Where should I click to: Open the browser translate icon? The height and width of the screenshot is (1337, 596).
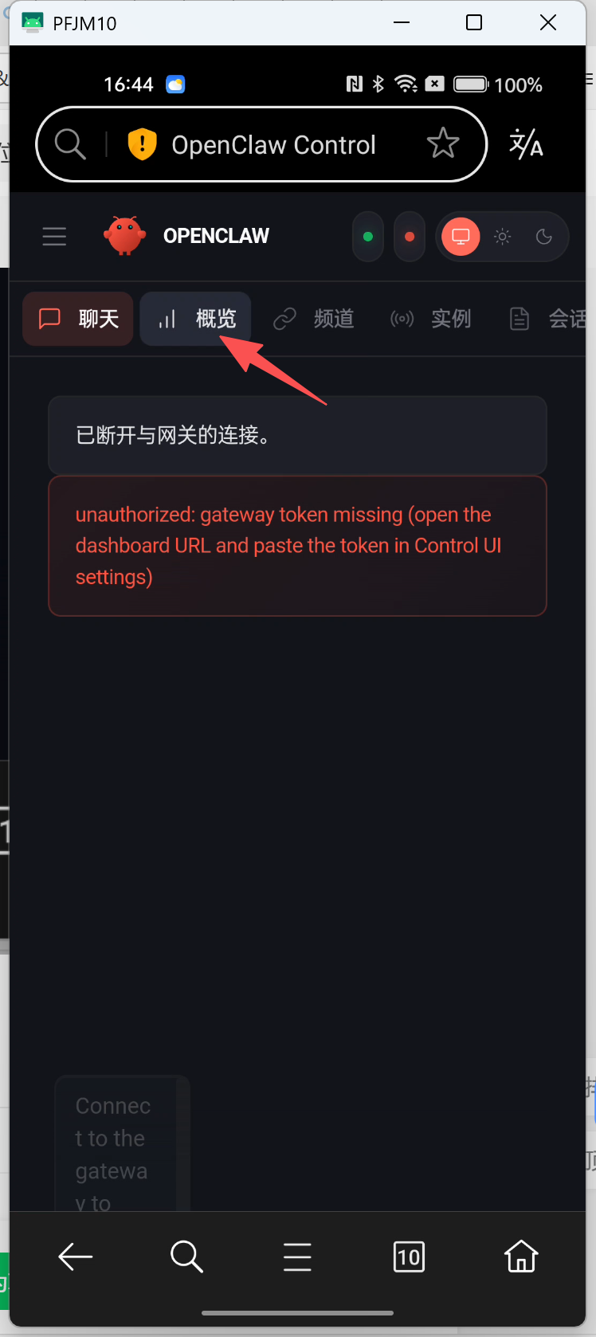tap(526, 144)
